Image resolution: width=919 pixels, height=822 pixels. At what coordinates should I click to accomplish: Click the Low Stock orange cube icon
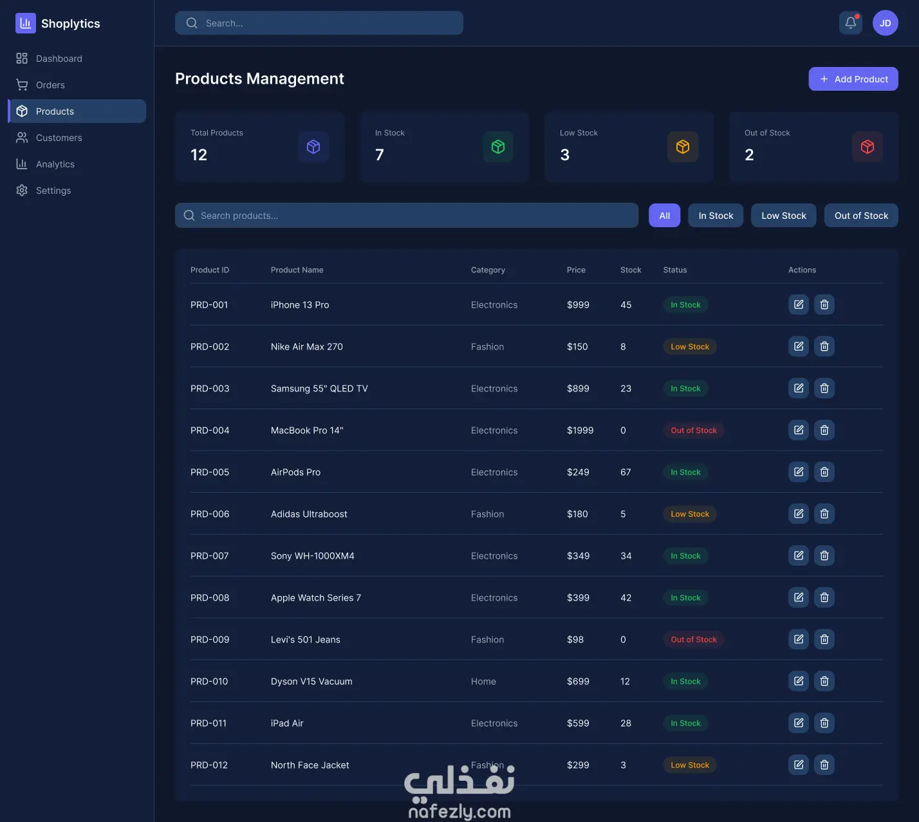[683, 147]
